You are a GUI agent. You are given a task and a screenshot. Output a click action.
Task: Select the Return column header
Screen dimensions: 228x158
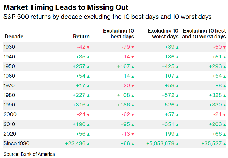[81, 37]
